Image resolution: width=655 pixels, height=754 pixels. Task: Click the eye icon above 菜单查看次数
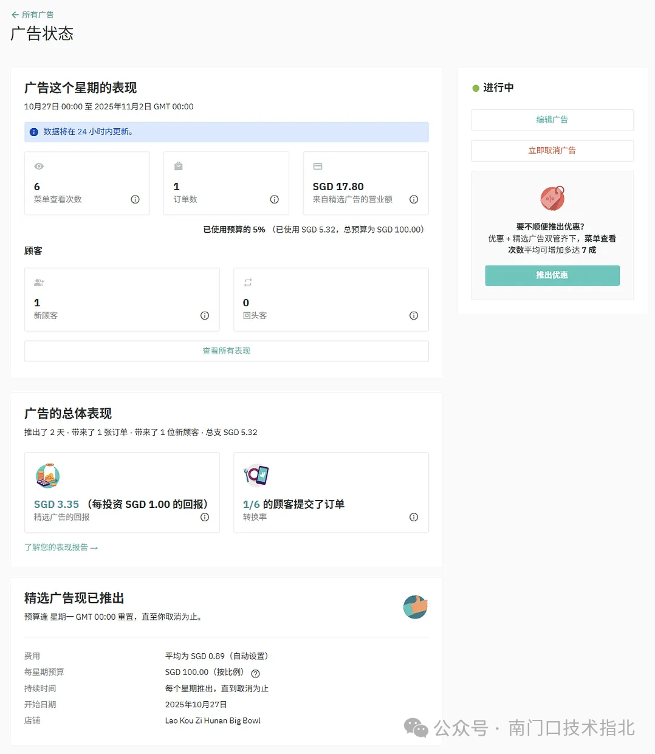pos(39,166)
